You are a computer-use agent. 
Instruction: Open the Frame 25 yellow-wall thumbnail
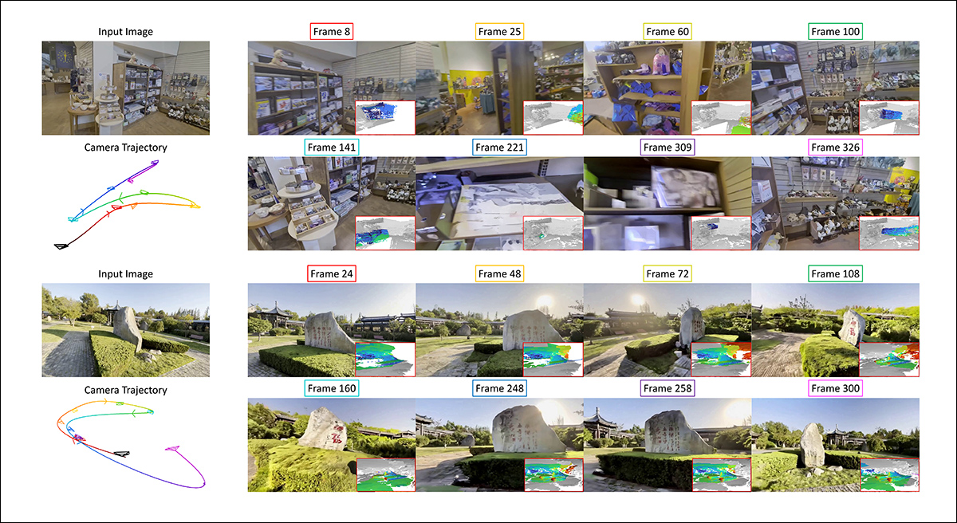point(499,88)
